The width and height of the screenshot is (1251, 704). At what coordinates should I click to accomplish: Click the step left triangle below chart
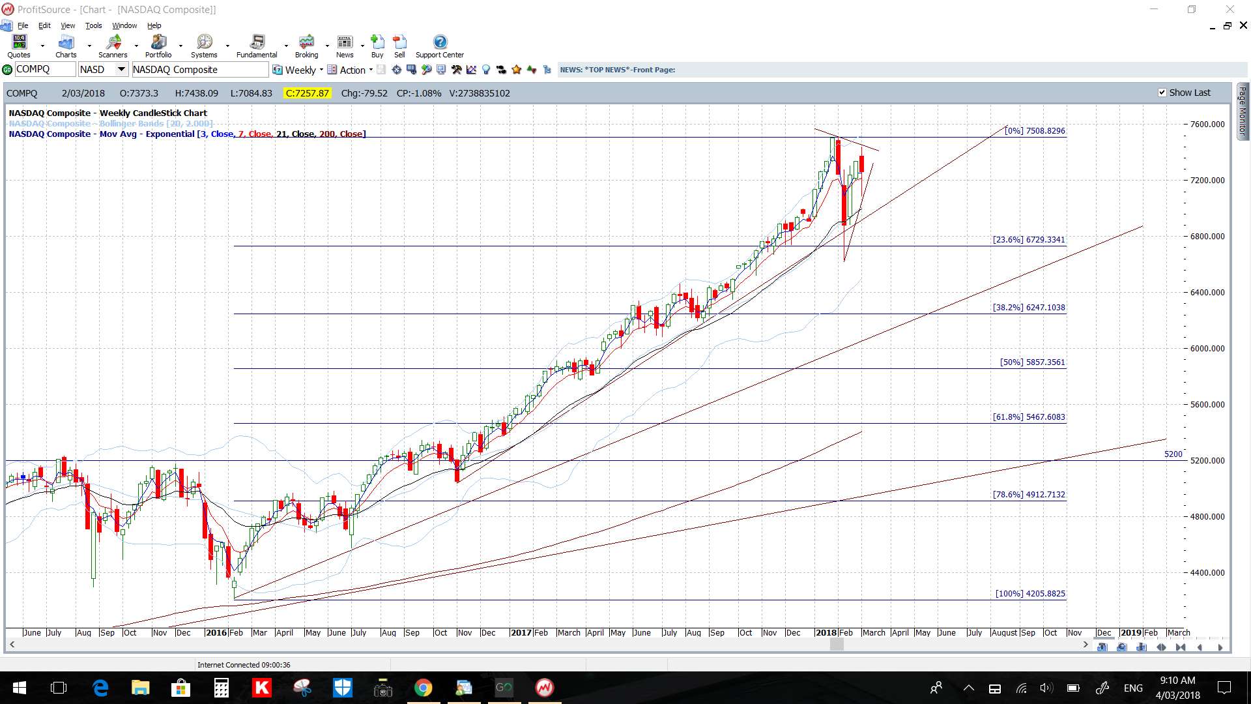tap(1200, 647)
